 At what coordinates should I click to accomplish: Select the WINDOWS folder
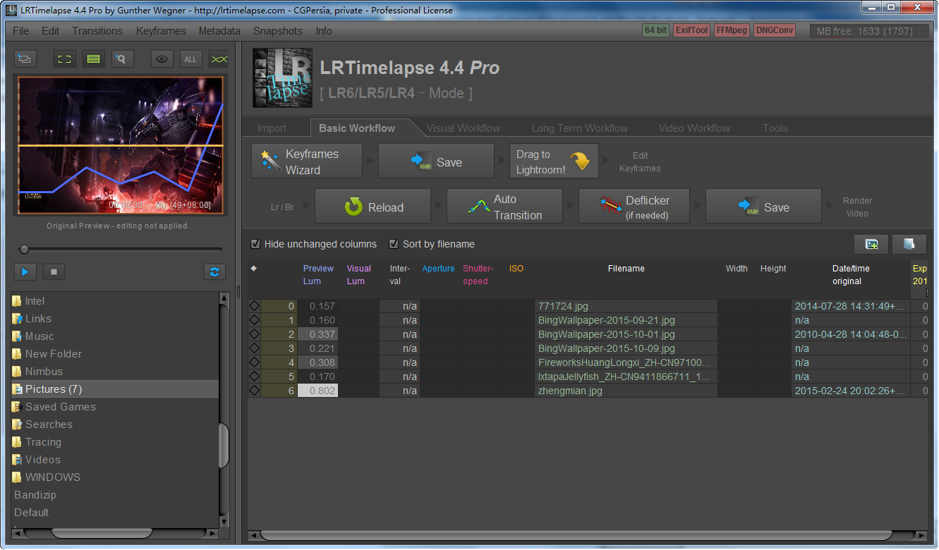point(115,477)
